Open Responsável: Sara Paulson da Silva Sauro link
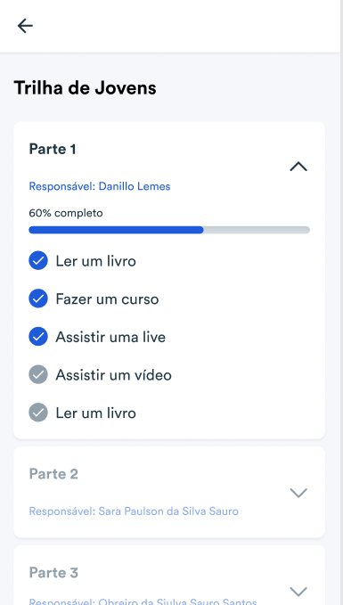The height and width of the screenshot is (605, 343). tap(134, 511)
